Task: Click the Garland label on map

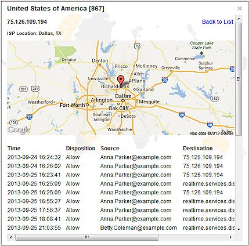Action: [145, 89]
